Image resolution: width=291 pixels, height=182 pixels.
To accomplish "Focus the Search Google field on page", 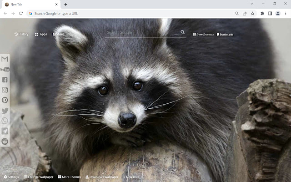I will coord(142,32).
